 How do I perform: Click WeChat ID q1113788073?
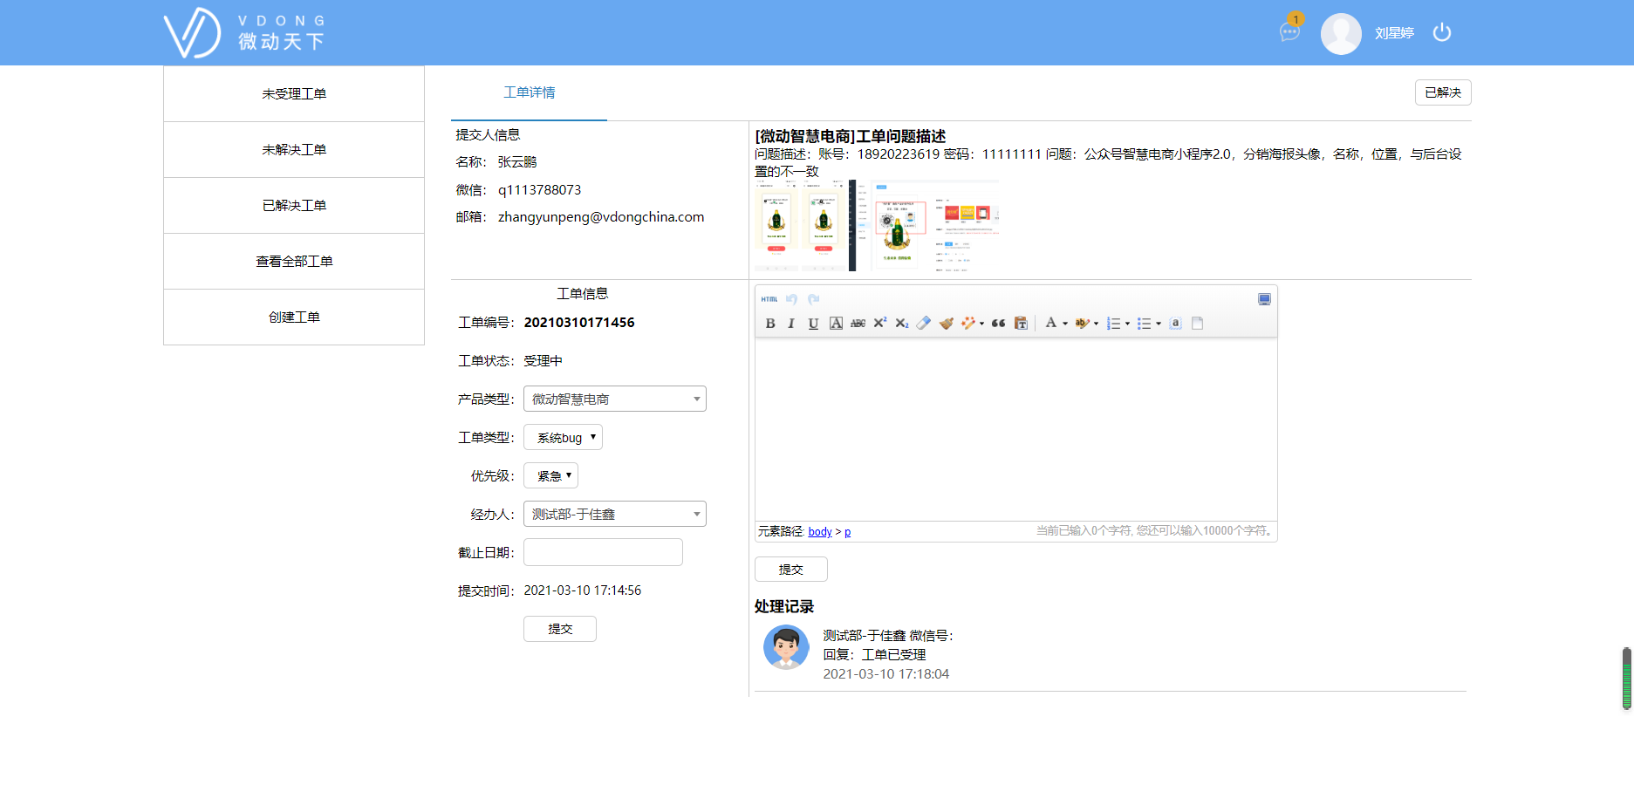pyautogui.click(x=539, y=190)
